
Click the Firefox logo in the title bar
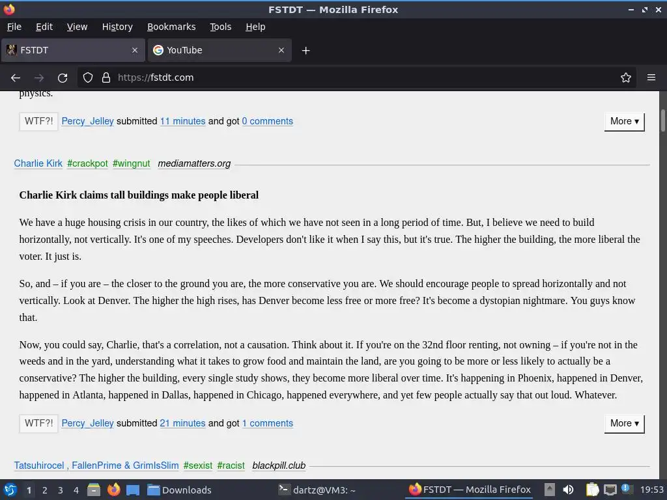tap(9, 9)
